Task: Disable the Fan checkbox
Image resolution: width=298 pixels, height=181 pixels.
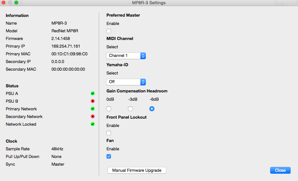Action: (x=109, y=156)
